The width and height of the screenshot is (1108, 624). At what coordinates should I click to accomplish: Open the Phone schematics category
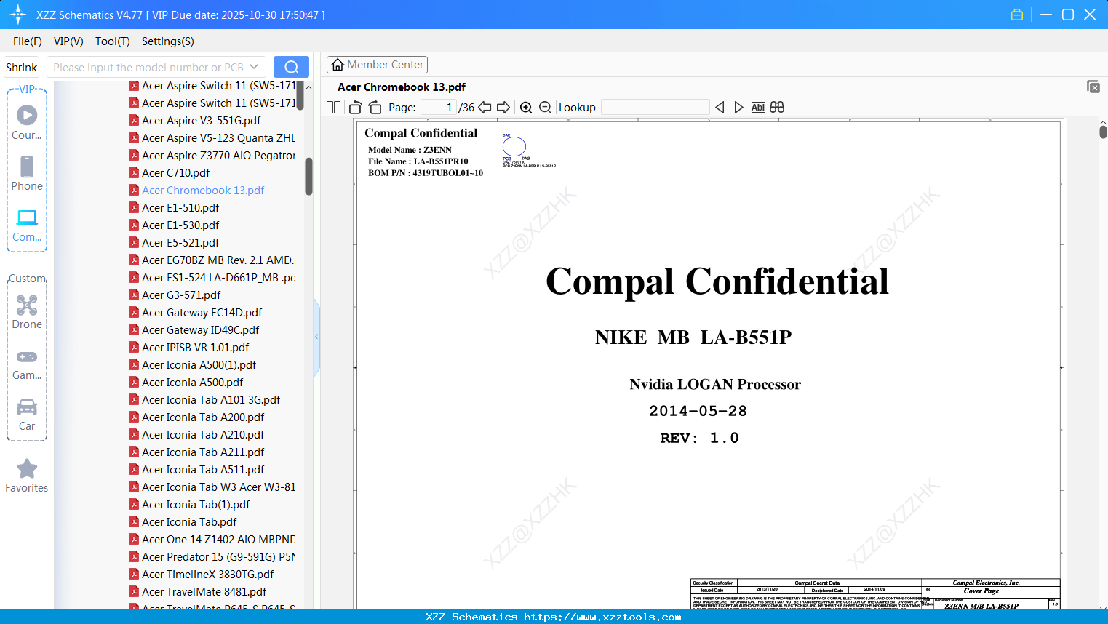[x=27, y=173]
